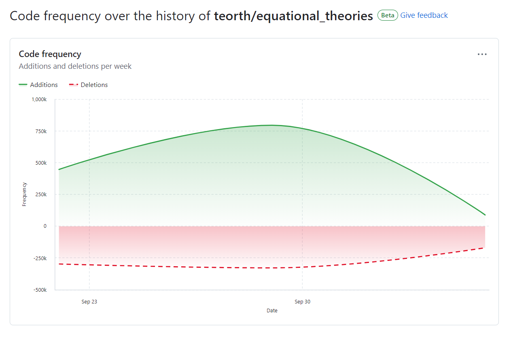Click the green Additions legend line marker
The image size is (511, 337).
point(23,85)
